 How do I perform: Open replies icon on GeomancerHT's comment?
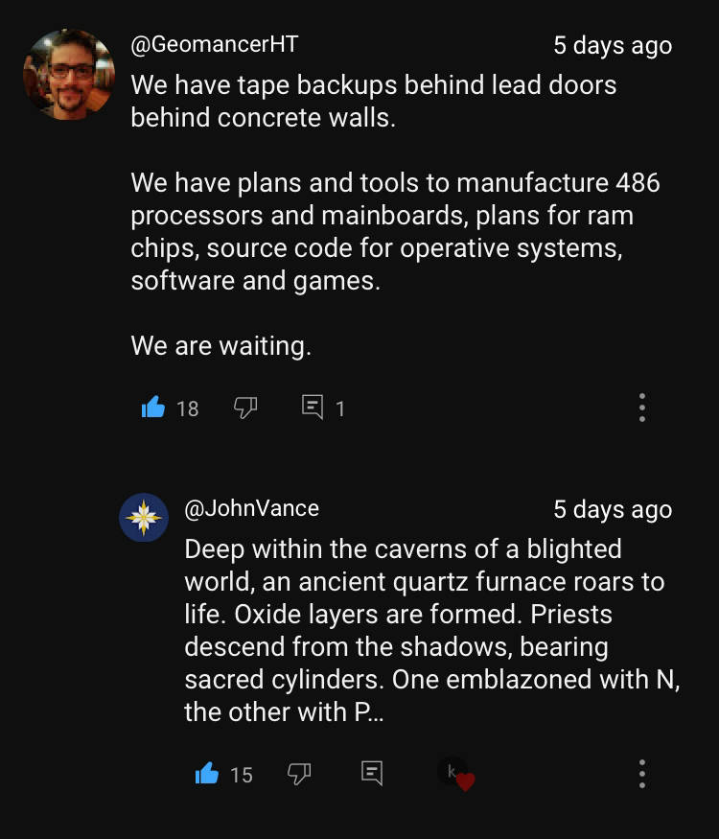tap(313, 408)
